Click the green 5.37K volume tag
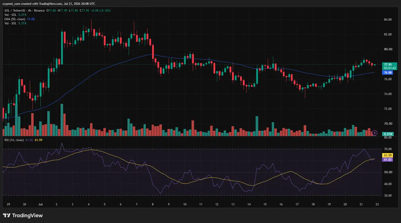Image resolution: width=401 pixels, height=223 pixels. tap(388, 134)
